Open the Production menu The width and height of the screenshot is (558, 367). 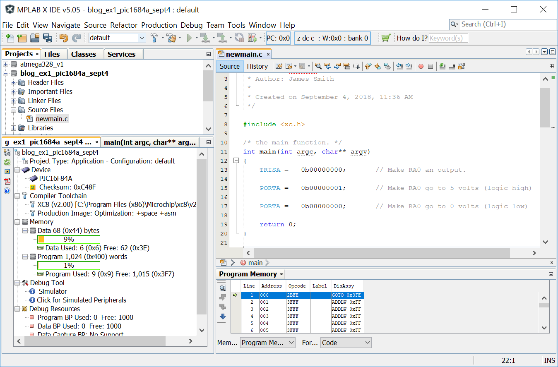coord(159,25)
